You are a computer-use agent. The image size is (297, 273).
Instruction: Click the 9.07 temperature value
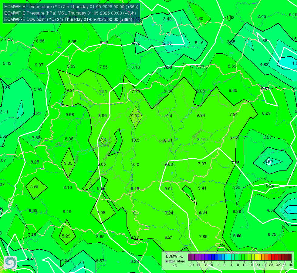click(x=39, y=65)
